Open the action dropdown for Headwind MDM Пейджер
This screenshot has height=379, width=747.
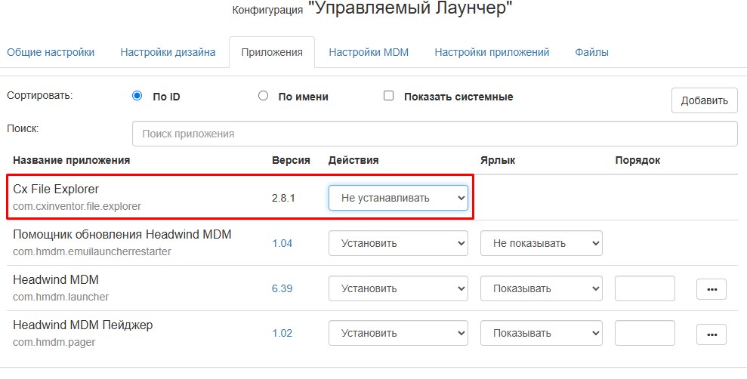[398, 333]
